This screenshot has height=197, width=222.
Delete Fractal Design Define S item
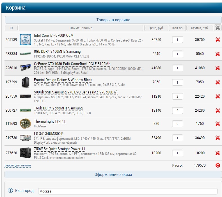tap(218, 82)
